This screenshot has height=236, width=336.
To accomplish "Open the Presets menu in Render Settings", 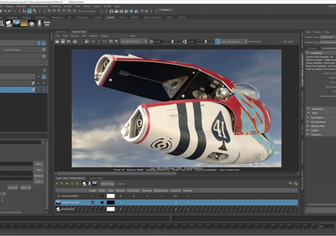I will 317,32.
